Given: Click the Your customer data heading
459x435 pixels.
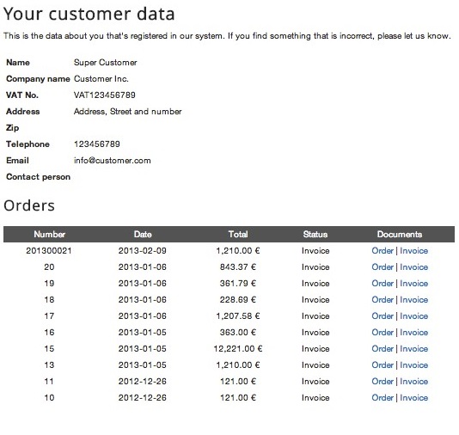Looking at the screenshot, I should (89, 14).
